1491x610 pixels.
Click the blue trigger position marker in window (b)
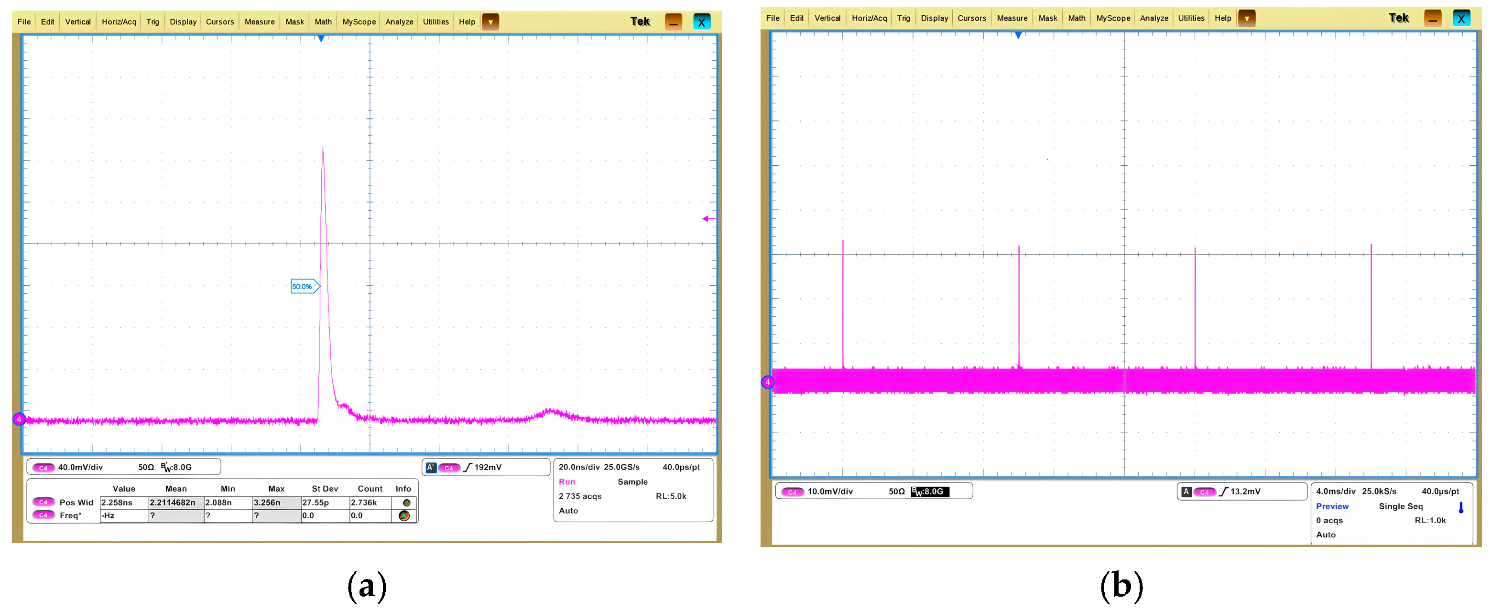(x=1018, y=35)
